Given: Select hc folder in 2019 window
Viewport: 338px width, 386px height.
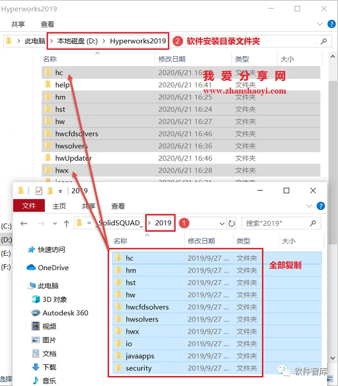Looking at the screenshot, I should coord(217,258).
